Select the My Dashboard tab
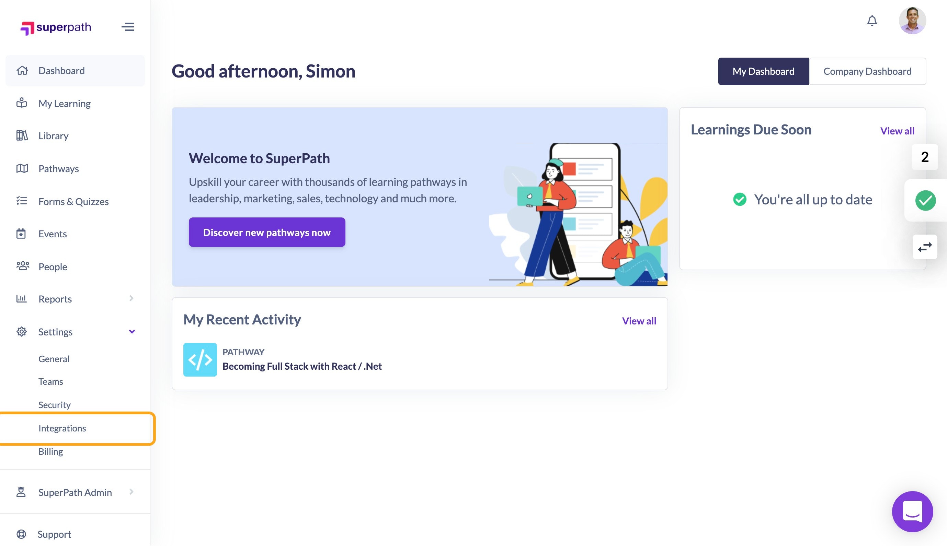The height and width of the screenshot is (546, 947). [763, 71]
